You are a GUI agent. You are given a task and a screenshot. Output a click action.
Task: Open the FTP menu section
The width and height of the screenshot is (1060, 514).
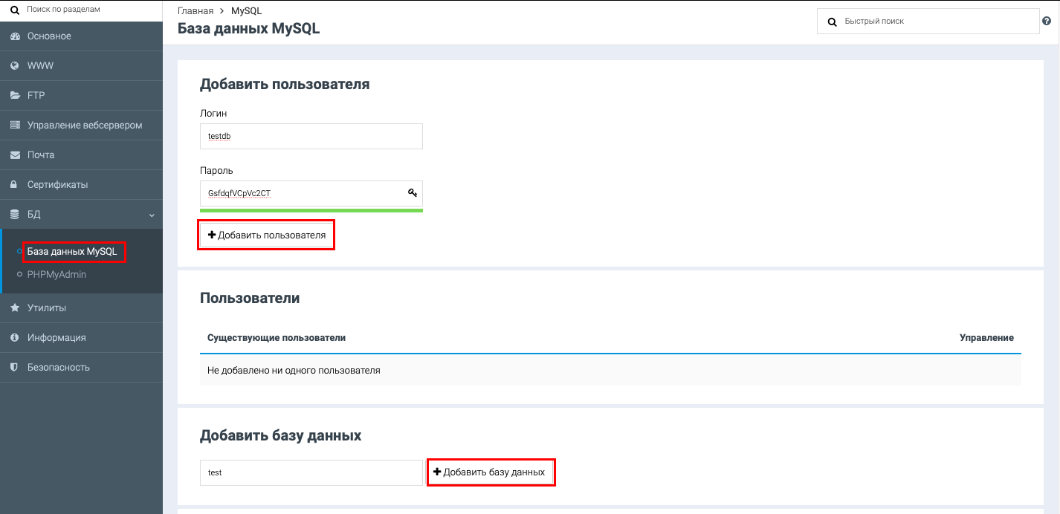click(x=81, y=96)
